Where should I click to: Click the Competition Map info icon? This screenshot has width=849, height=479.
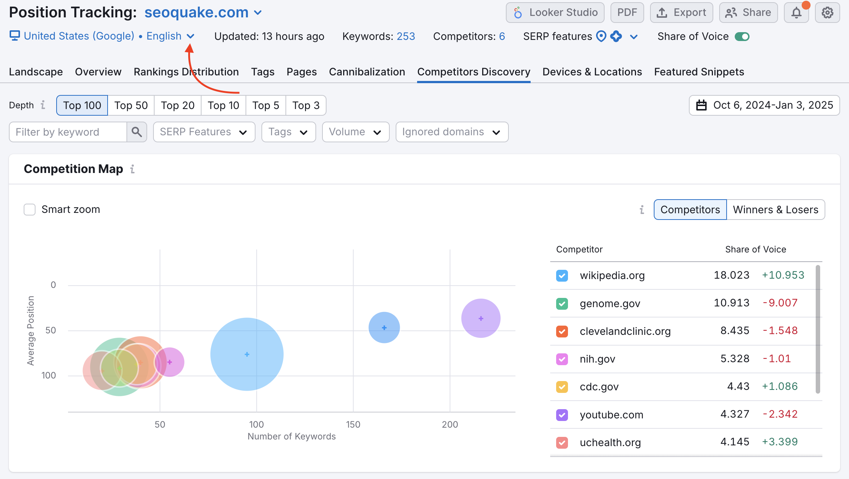tap(132, 169)
